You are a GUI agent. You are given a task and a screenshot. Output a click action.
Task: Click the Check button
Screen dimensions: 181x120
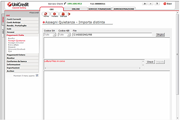coord(150,62)
